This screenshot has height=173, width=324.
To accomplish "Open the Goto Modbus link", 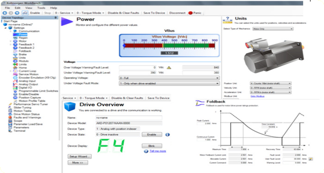I will 257,96.
